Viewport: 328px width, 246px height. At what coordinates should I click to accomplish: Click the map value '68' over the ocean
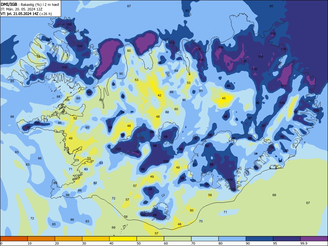click(274, 195)
